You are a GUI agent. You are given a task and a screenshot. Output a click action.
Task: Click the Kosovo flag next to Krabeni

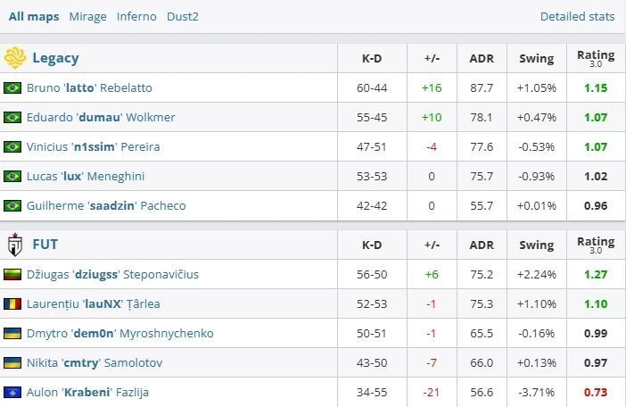pos(12,392)
